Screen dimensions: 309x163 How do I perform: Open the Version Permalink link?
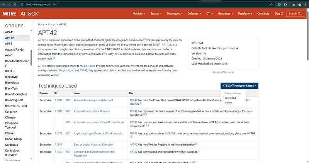(x=223, y=72)
